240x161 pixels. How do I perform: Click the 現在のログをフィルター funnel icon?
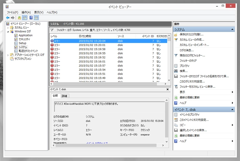pos(176,56)
